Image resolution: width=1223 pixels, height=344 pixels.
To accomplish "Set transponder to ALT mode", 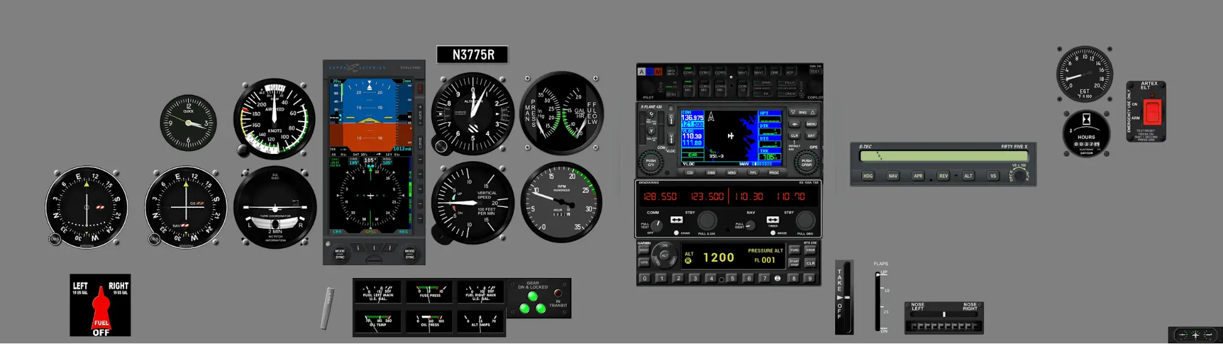I will (665, 255).
